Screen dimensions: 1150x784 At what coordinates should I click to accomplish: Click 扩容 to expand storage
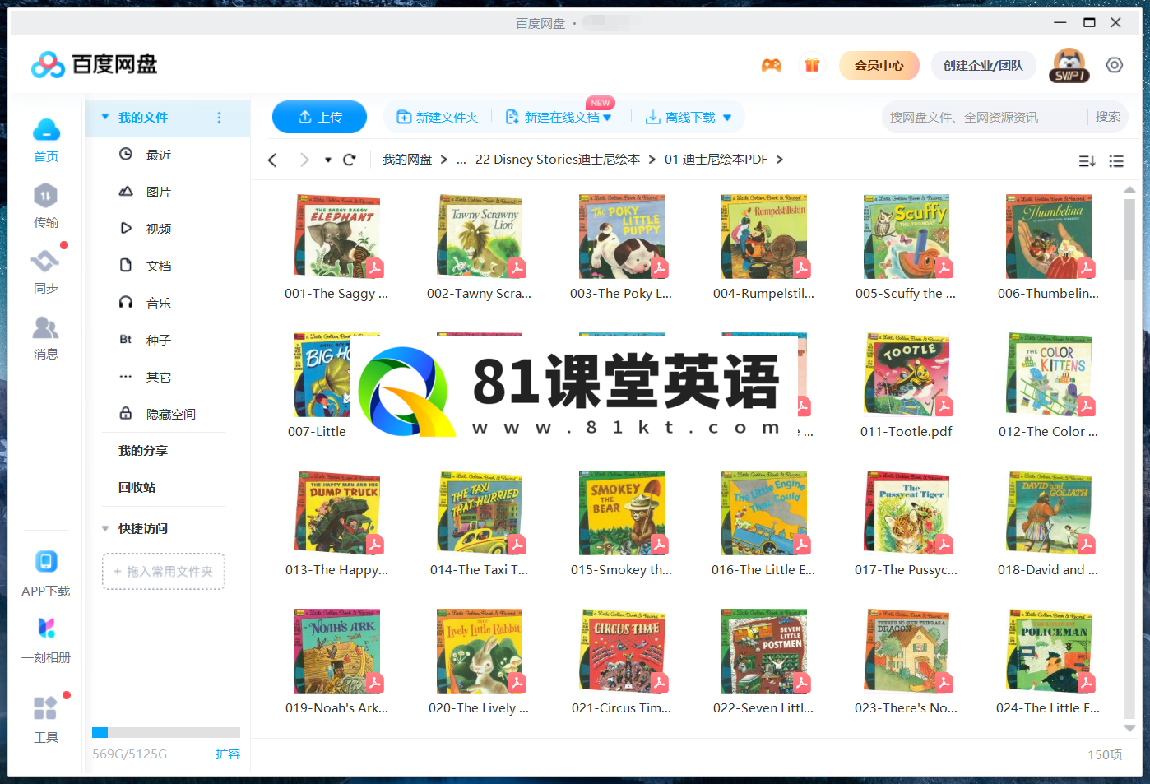point(228,754)
